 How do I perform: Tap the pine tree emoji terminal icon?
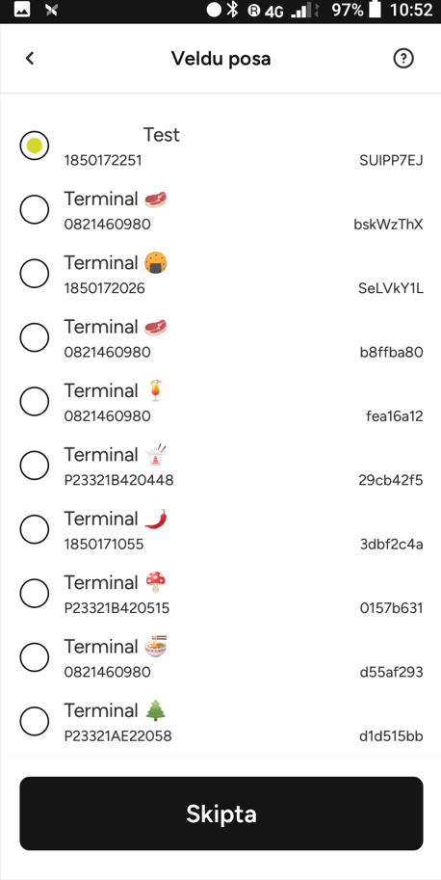(155, 710)
